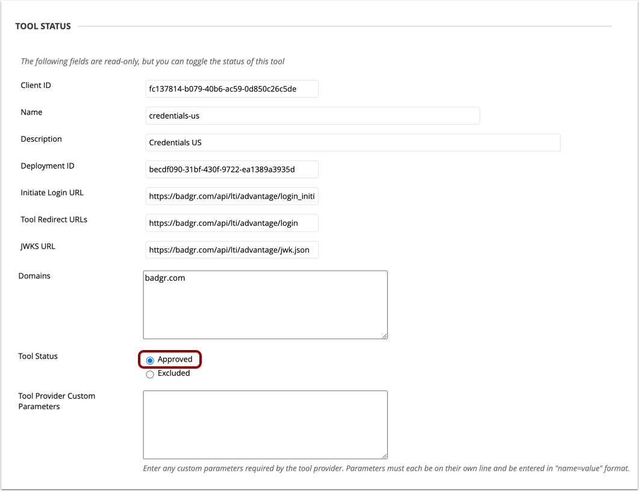Image resolution: width=639 pixels, height=491 pixels.
Task: Click inside the Domains text area
Action: coord(265,304)
